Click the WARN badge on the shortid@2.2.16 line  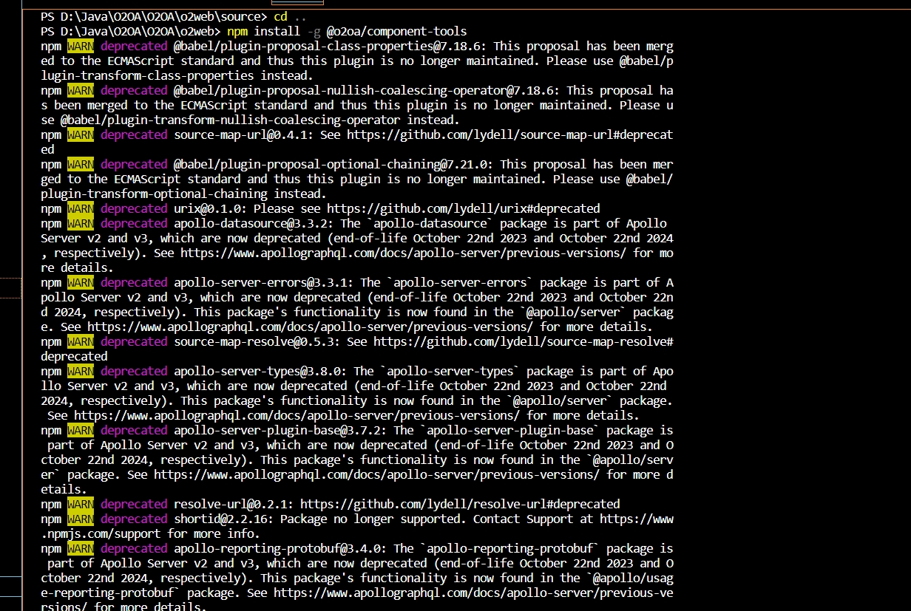pos(81,519)
